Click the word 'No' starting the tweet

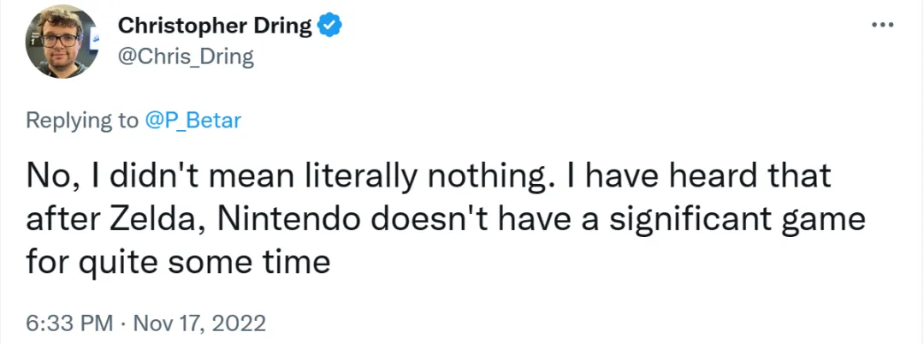click(44, 178)
